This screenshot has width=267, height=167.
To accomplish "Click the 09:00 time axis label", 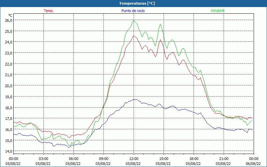I will pyautogui.click(x=103, y=159).
